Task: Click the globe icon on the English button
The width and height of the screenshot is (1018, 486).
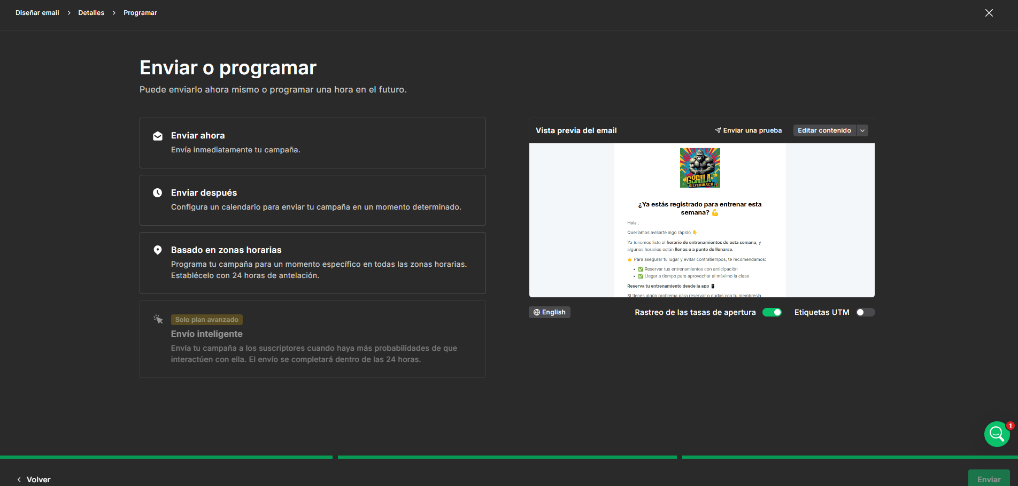Action: 537,312
